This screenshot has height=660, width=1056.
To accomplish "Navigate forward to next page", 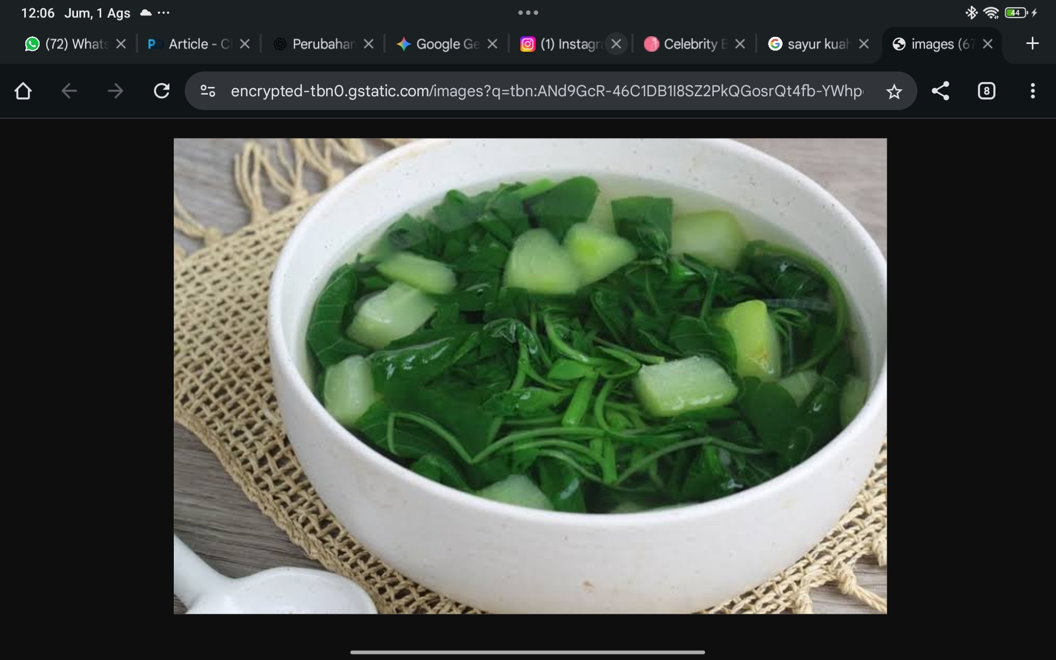I will tap(116, 91).
